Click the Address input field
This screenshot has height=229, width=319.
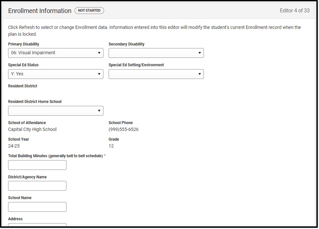click(x=37, y=225)
